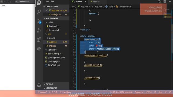The image size is (173, 97).
Task: Click the master branch status item
Action: (42, 92)
